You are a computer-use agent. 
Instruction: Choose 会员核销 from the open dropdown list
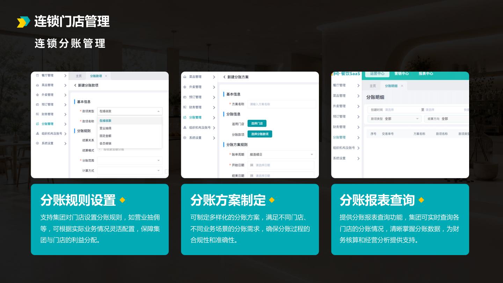click(x=130, y=144)
